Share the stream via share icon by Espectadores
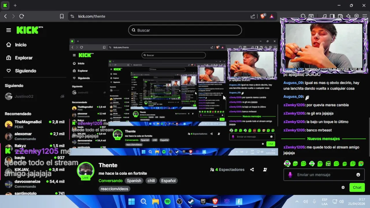 252,170
